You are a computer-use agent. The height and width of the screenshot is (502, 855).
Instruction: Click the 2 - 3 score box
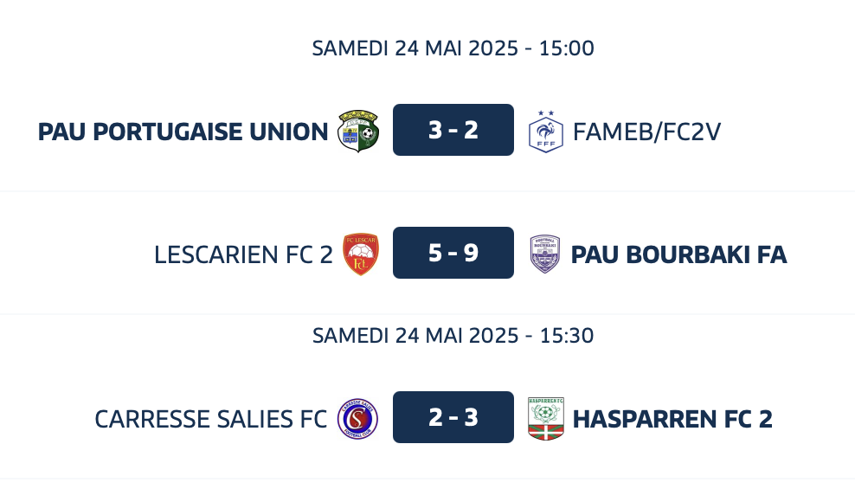[453, 417]
